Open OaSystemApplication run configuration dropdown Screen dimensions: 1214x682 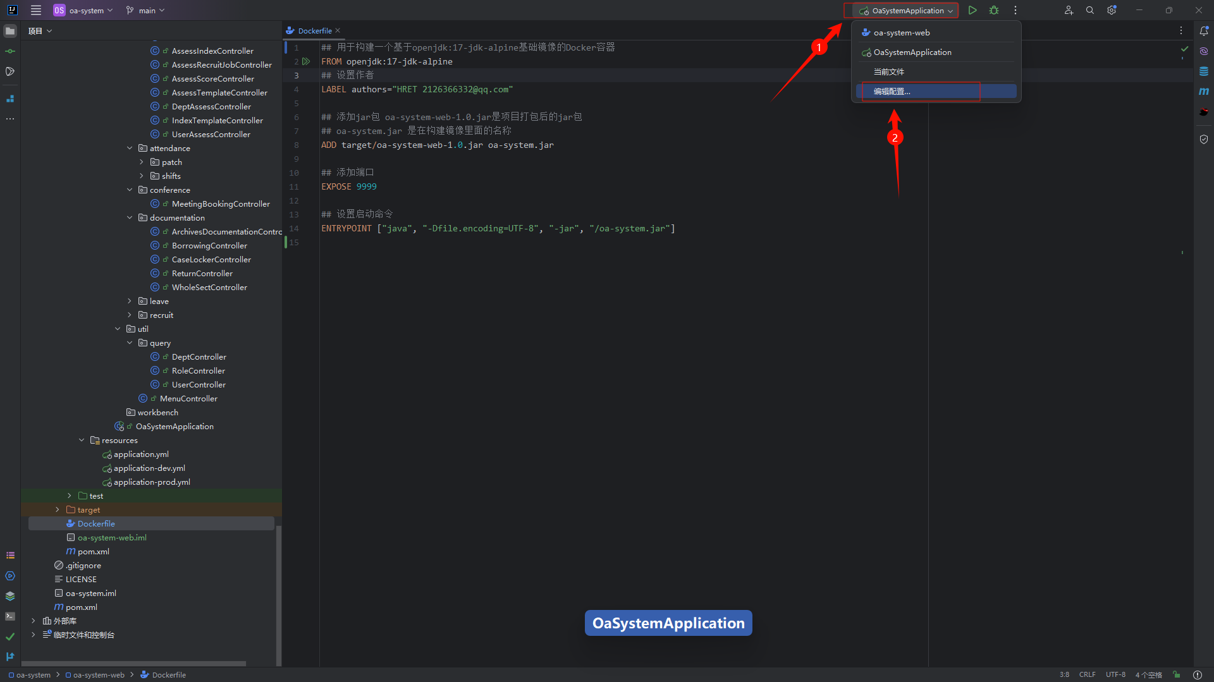(906, 10)
